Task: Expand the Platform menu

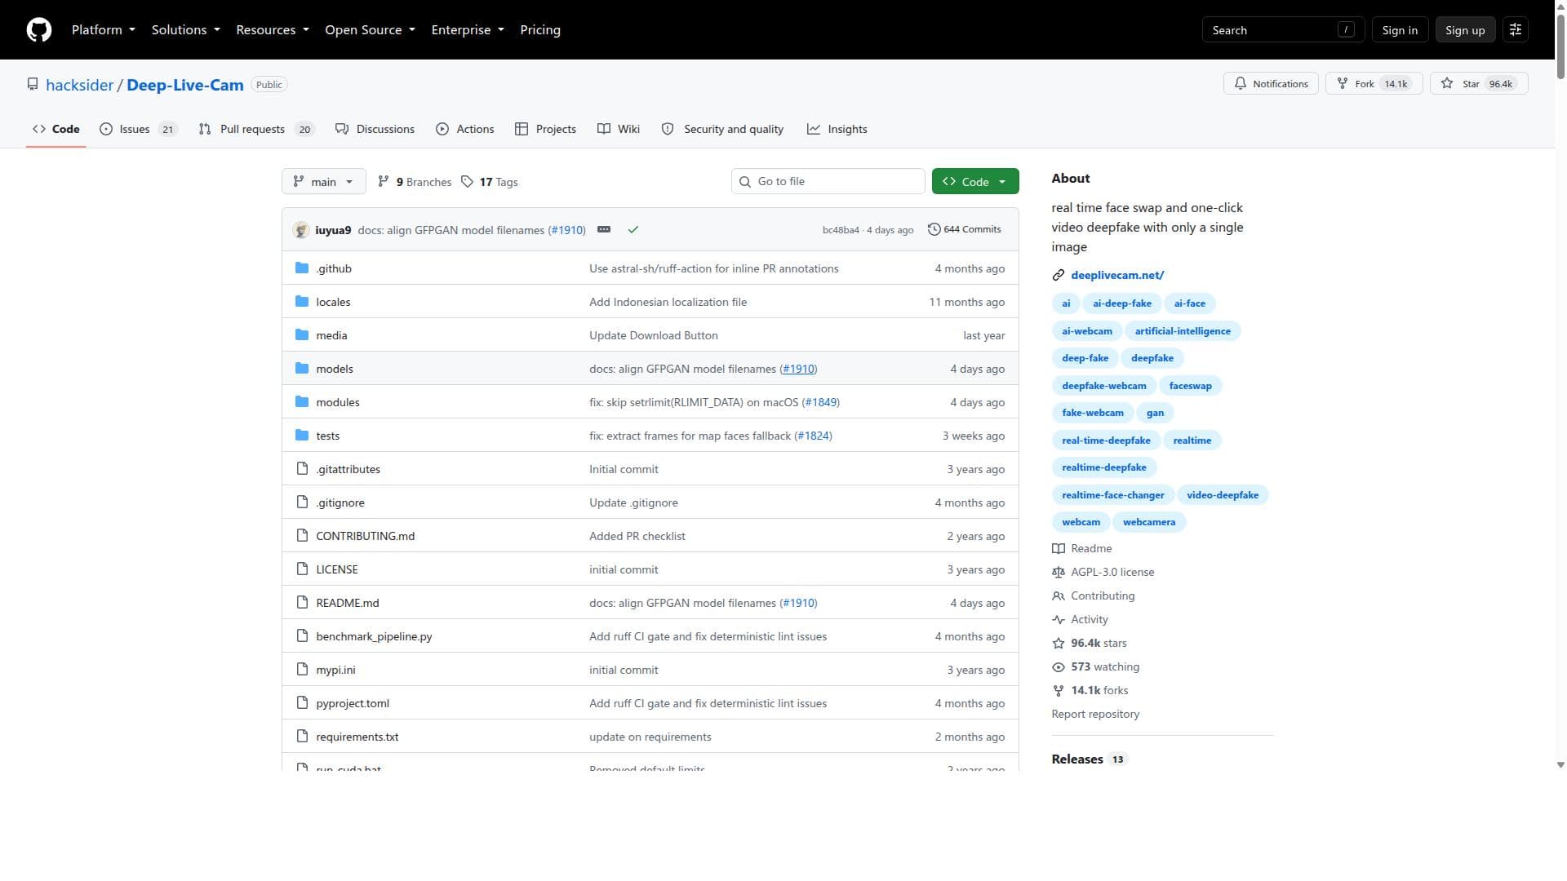Action: (104, 30)
